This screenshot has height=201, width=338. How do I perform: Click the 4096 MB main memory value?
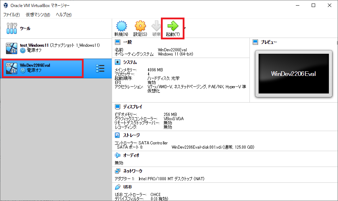[x=155, y=70]
